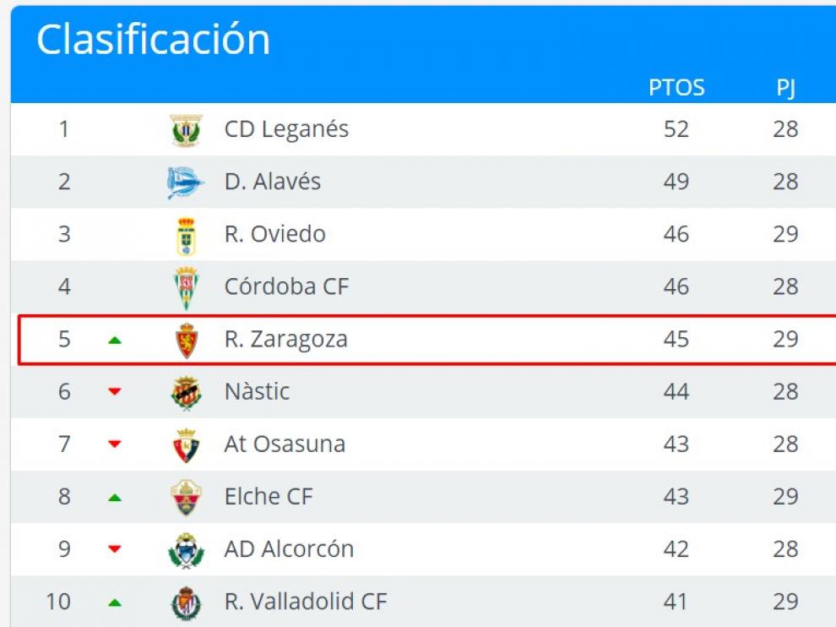
Task: Select the Clasificación heading
Action: tap(154, 40)
